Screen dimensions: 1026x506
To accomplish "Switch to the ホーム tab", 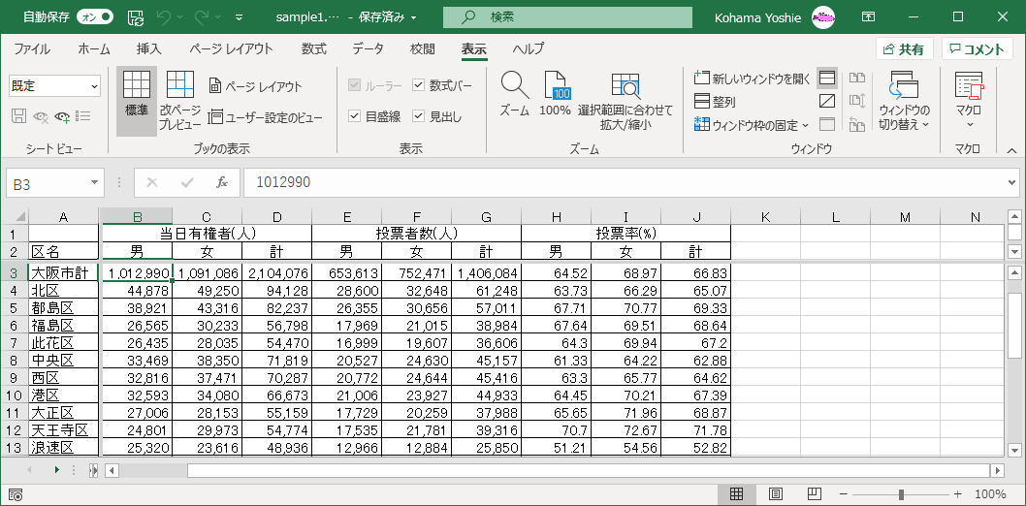I will pos(93,49).
